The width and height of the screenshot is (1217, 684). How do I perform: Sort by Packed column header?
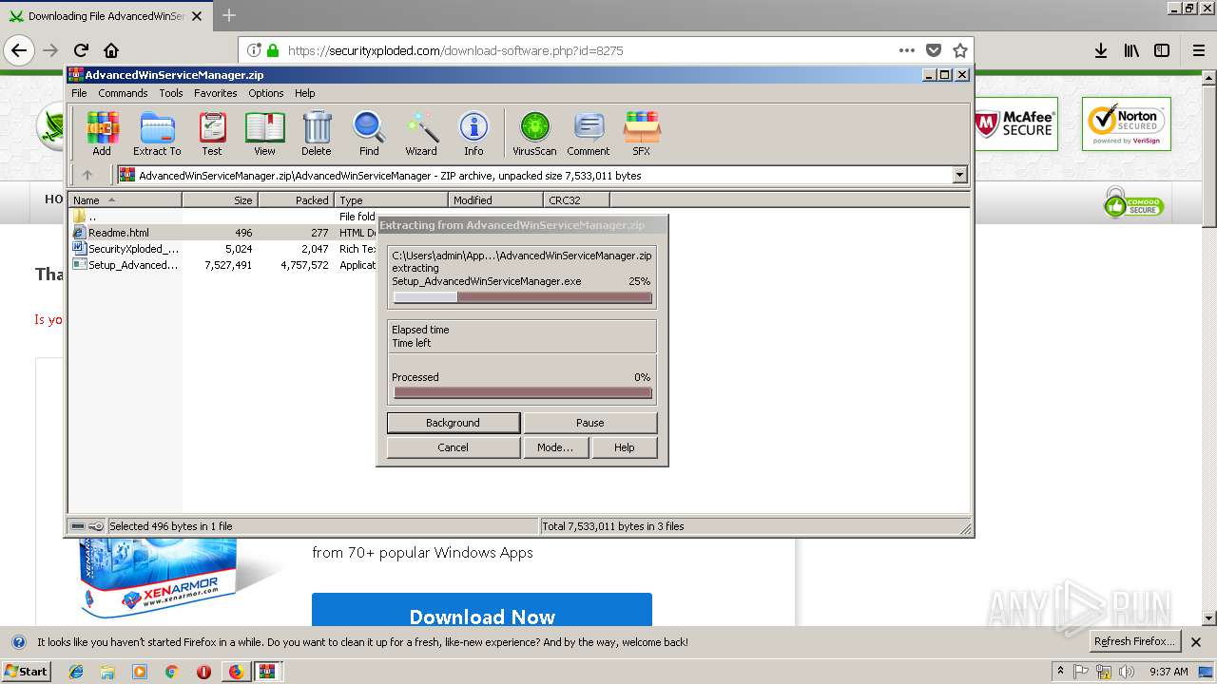[296, 200]
